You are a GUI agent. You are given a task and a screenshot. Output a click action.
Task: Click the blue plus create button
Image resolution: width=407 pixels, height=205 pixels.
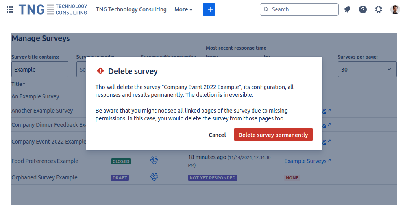tap(209, 9)
